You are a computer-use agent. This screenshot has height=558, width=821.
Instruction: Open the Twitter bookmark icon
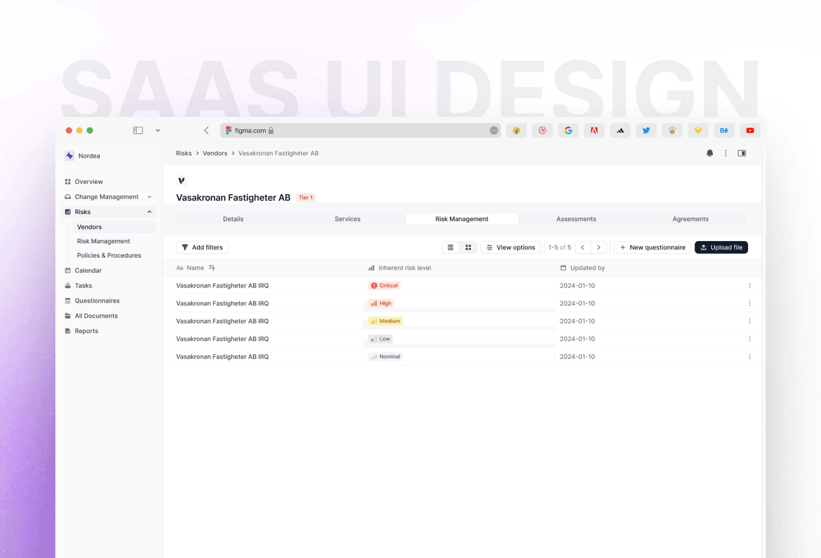coord(646,130)
